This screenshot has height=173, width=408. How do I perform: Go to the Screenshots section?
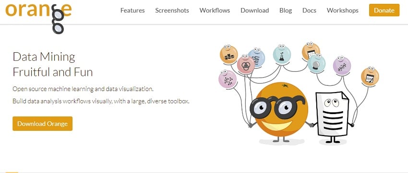coord(172,11)
